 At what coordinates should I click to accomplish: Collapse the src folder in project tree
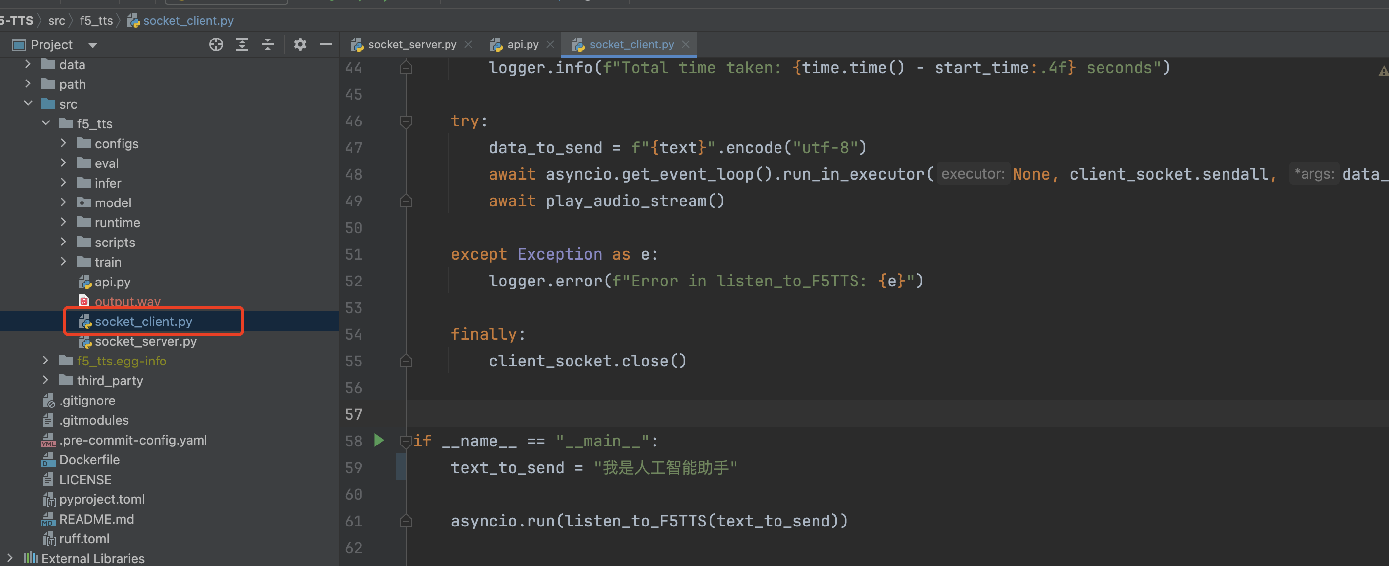tap(28, 104)
